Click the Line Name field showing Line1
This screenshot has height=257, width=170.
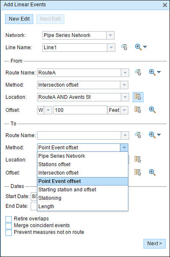75,48
